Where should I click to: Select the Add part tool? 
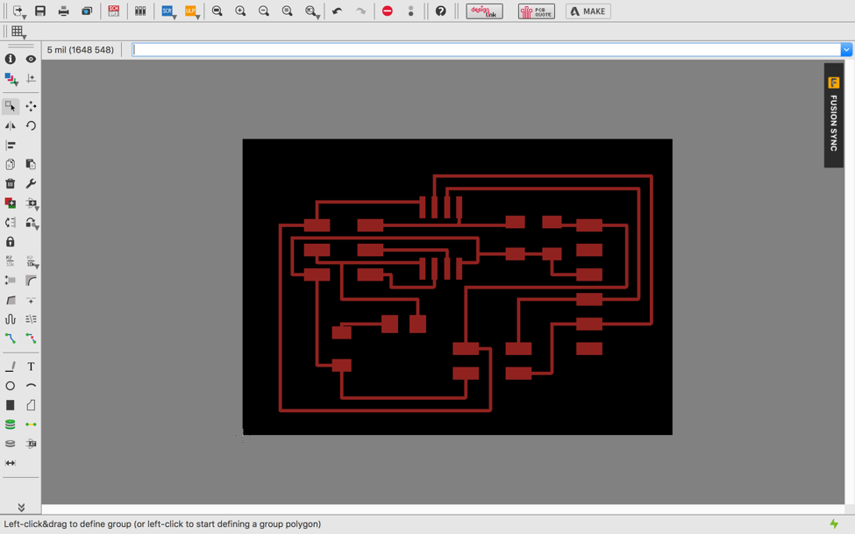click(x=11, y=203)
